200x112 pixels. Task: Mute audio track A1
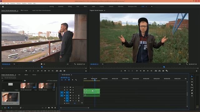(73, 96)
